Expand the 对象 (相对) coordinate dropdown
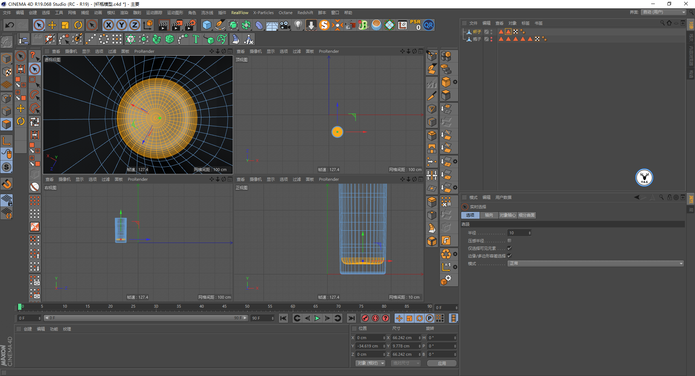Viewport: 695px width, 376px height. pyautogui.click(x=370, y=363)
